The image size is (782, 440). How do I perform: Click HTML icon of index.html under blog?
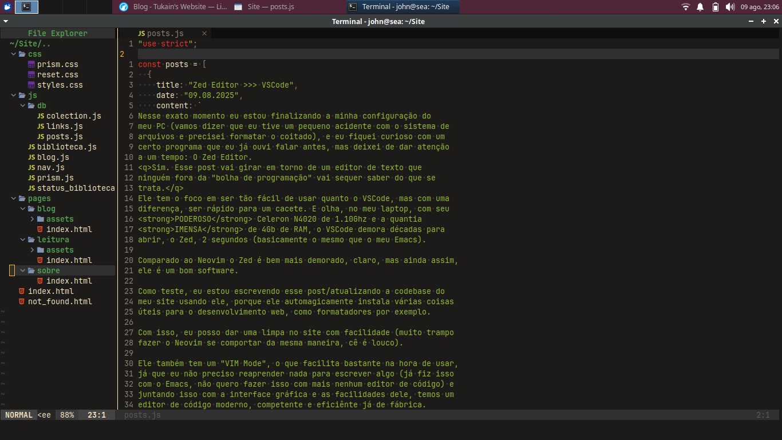tap(40, 229)
